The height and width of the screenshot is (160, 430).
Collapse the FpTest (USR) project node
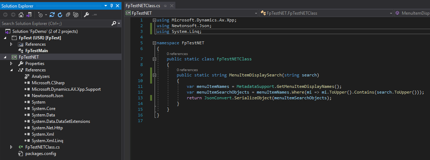click(x=5, y=38)
